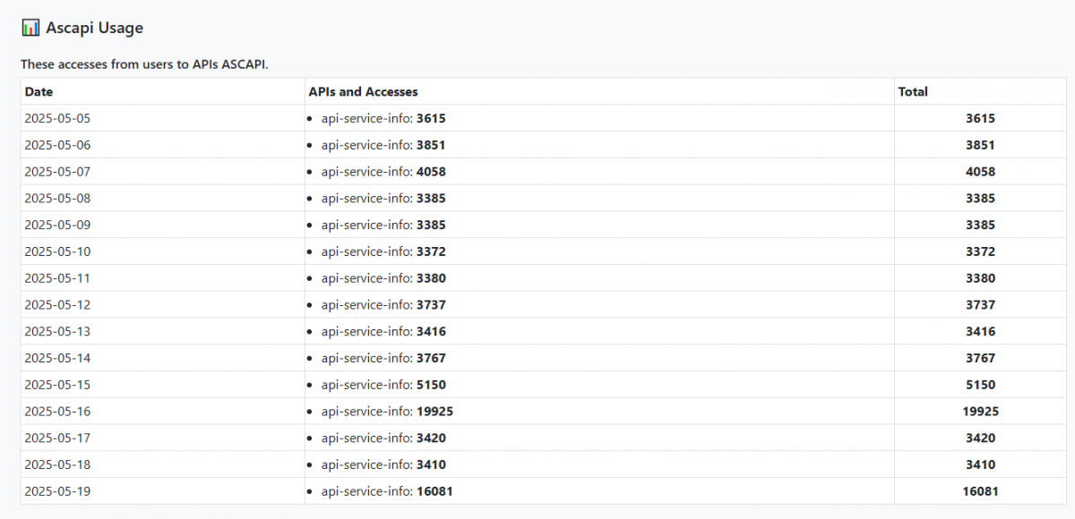Image resolution: width=1075 pixels, height=519 pixels.
Task: Click the bar chart icon beside Ascapi Usage
Action: (30, 28)
